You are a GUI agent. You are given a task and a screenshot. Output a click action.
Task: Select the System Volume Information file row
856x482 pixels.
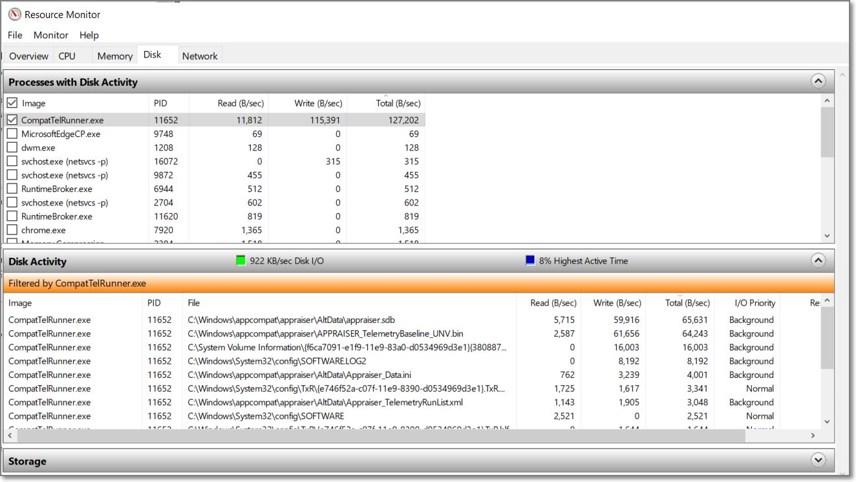tap(412, 348)
